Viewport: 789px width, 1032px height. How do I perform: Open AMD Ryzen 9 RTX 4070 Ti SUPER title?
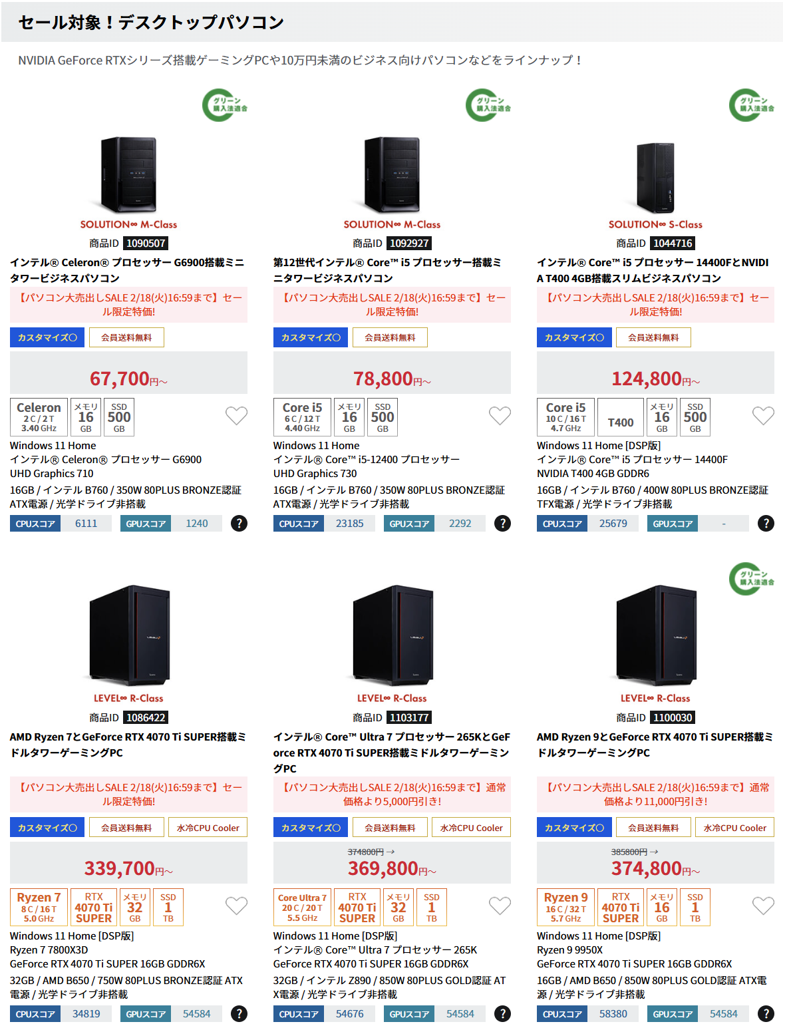[x=655, y=745]
